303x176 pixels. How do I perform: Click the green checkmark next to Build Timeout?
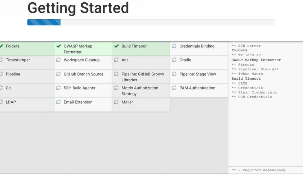tap(116, 46)
